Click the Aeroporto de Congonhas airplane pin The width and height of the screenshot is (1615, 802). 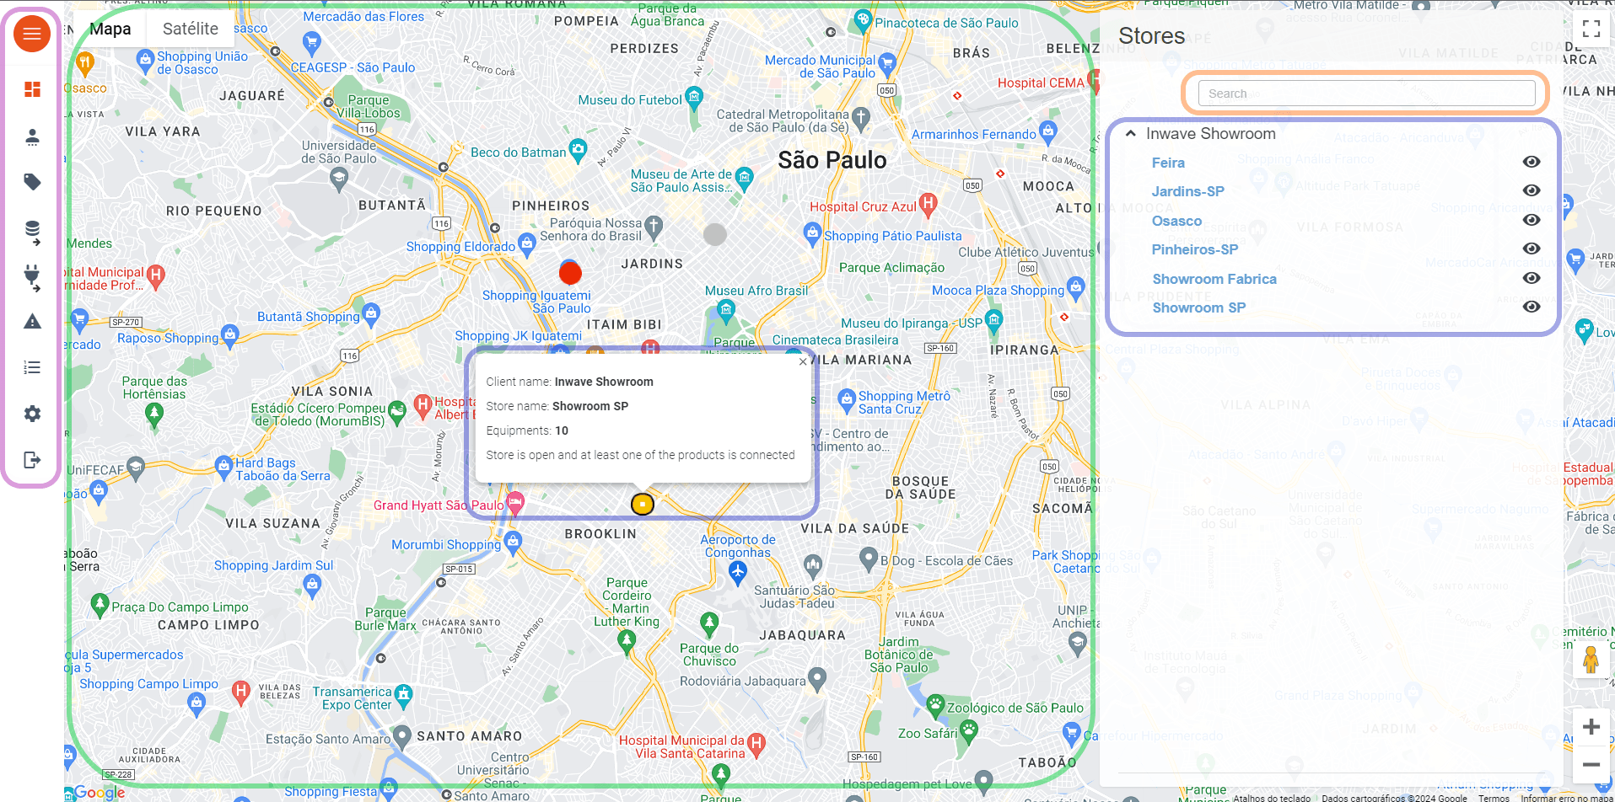[738, 573]
